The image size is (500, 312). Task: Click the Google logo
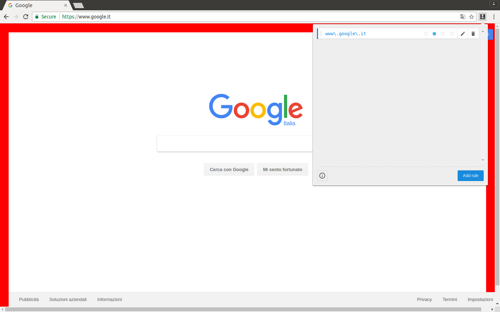[256, 109]
